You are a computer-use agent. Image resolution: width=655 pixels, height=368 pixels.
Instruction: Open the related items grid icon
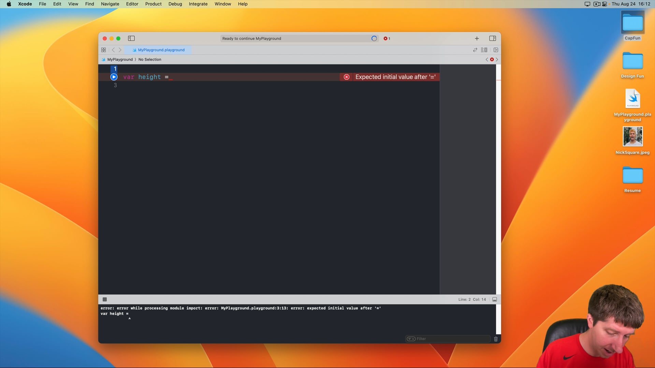click(x=104, y=50)
